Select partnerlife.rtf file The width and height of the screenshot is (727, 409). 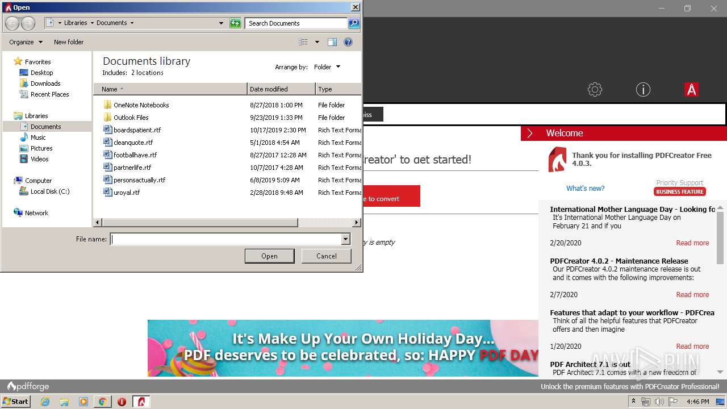[132, 168]
